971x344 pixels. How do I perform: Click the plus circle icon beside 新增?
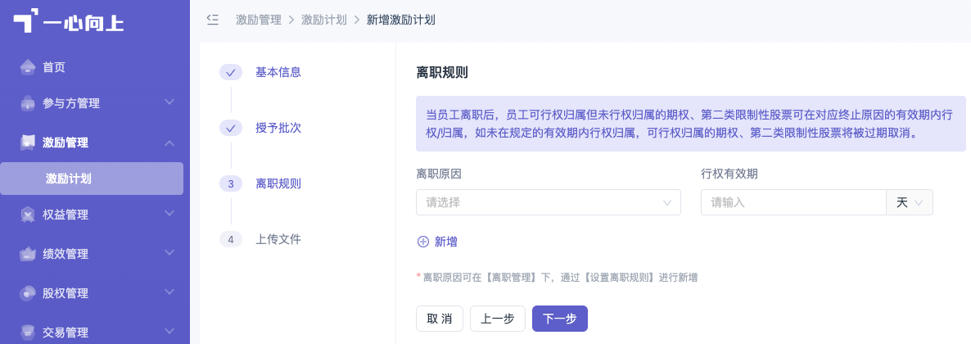coord(423,242)
